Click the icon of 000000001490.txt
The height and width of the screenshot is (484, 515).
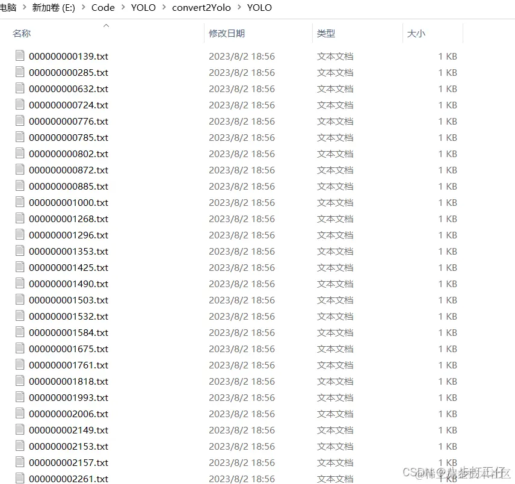point(20,284)
